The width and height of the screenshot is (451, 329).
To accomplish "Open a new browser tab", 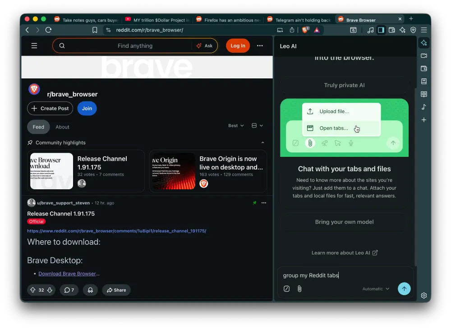I will pyautogui.click(x=411, y=18).
